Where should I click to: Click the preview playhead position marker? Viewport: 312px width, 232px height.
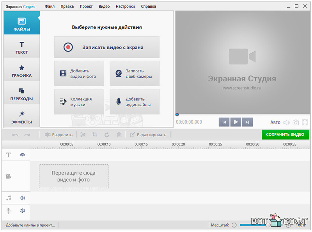(177, 114)
